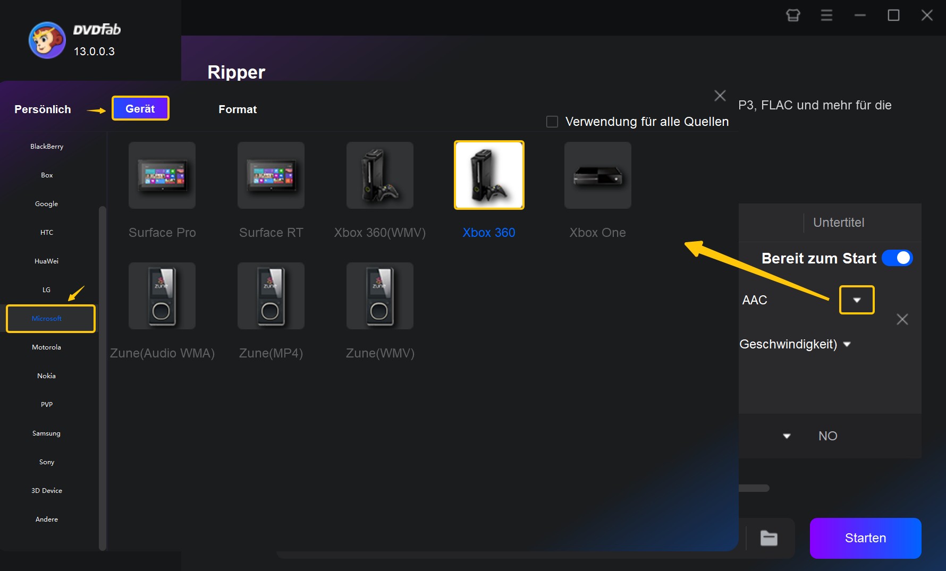Click the Zune(MP4) label text
946x571 pixels.
(271, 353)
